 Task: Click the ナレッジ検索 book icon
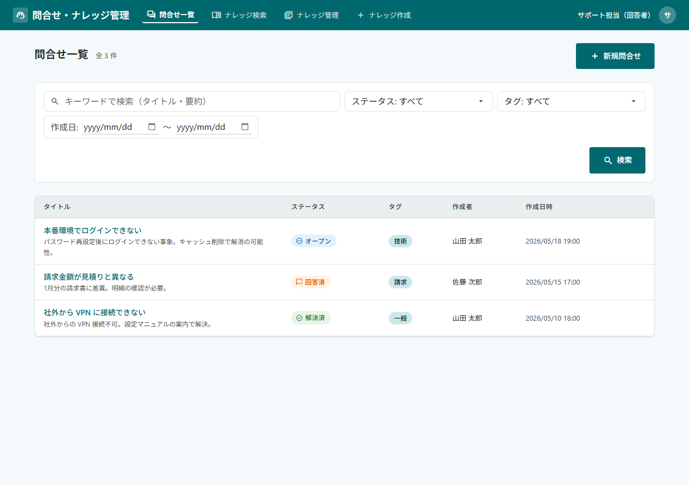pyautogui.click(x=216, y=15)
